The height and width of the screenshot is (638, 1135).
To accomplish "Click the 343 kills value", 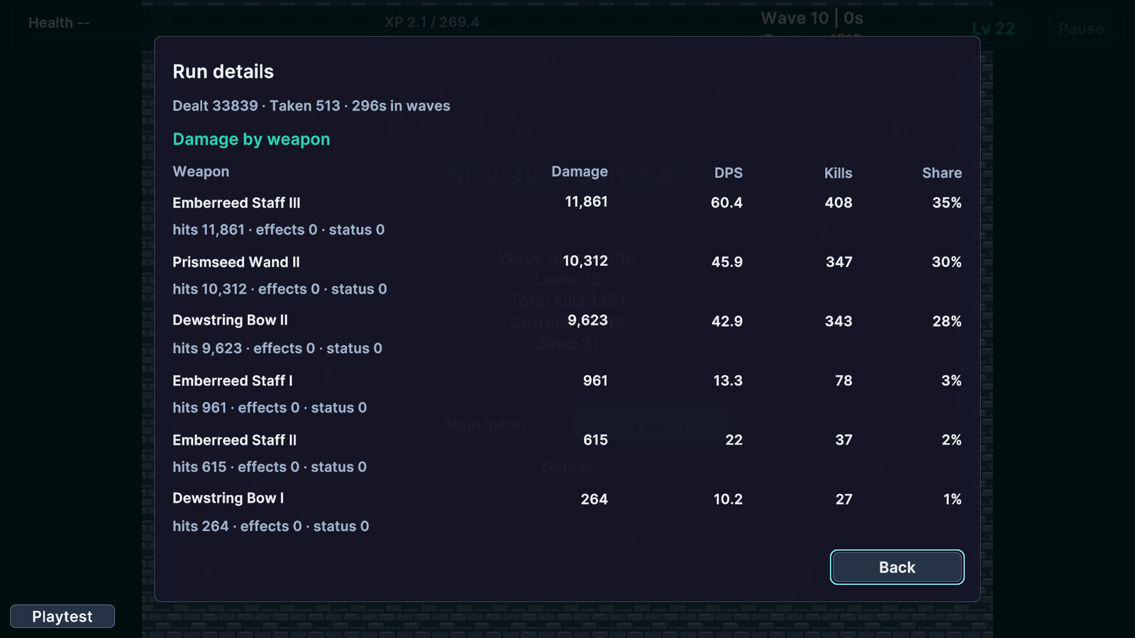I will pyautogui.click(x=838, y=322).
